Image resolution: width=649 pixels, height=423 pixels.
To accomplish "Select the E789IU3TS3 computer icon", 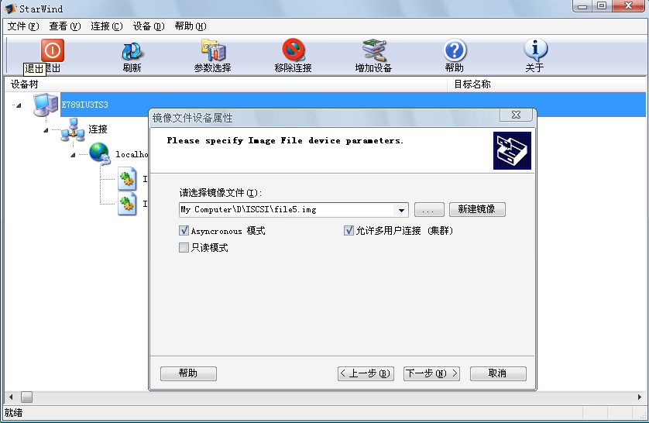I will tap(46, 105).
